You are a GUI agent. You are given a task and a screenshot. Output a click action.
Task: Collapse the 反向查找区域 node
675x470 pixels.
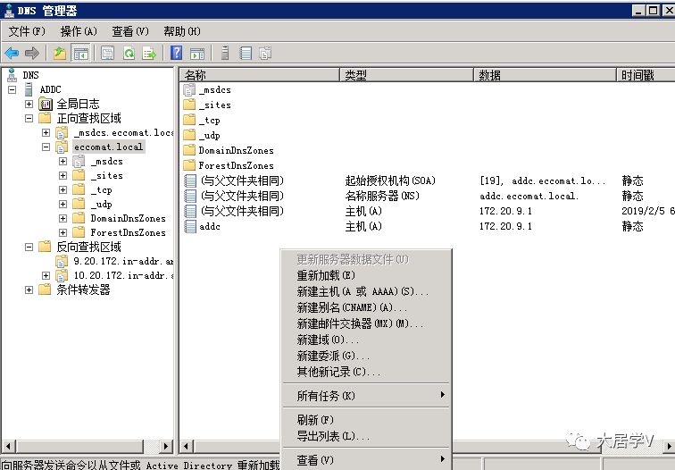(x=29, y=247)
